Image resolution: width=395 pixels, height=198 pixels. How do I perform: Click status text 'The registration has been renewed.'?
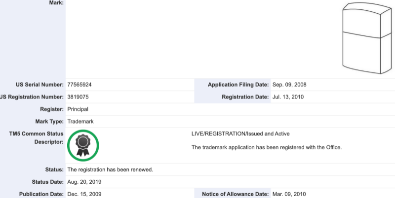110,169
